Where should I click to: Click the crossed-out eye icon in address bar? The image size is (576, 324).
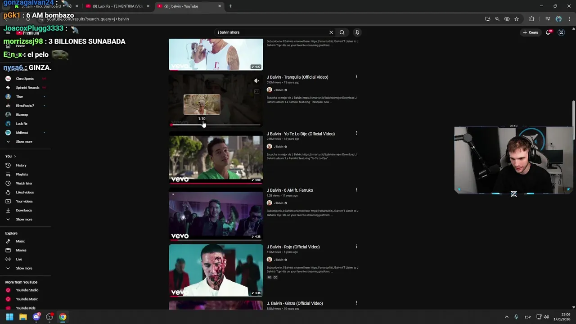coord(507,19)
